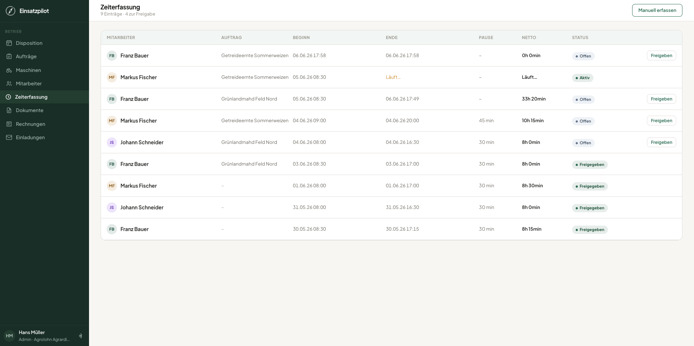
Task: Click the Einsatzpilot brand name
Action: click(34, 11)
